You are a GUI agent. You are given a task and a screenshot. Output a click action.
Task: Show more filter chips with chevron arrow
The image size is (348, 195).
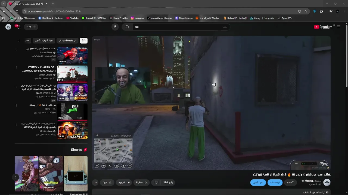click(x=19, y=41)
